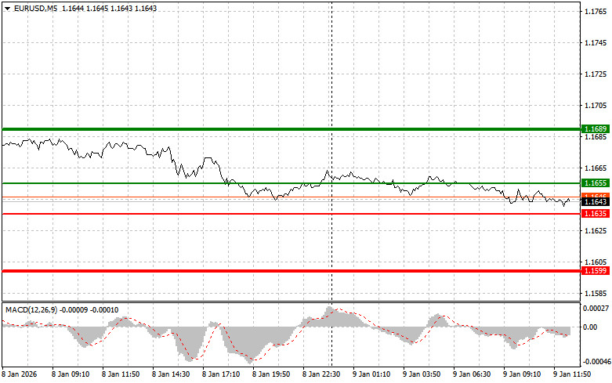Click the 8 Jan 22:30 time label
The image size is (612, 383).
321,374
